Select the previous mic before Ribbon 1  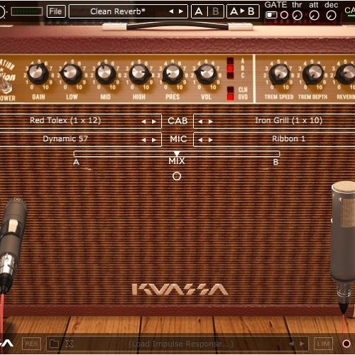click(200, 140)
